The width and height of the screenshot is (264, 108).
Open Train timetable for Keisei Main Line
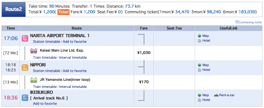[x=45, y=58]
